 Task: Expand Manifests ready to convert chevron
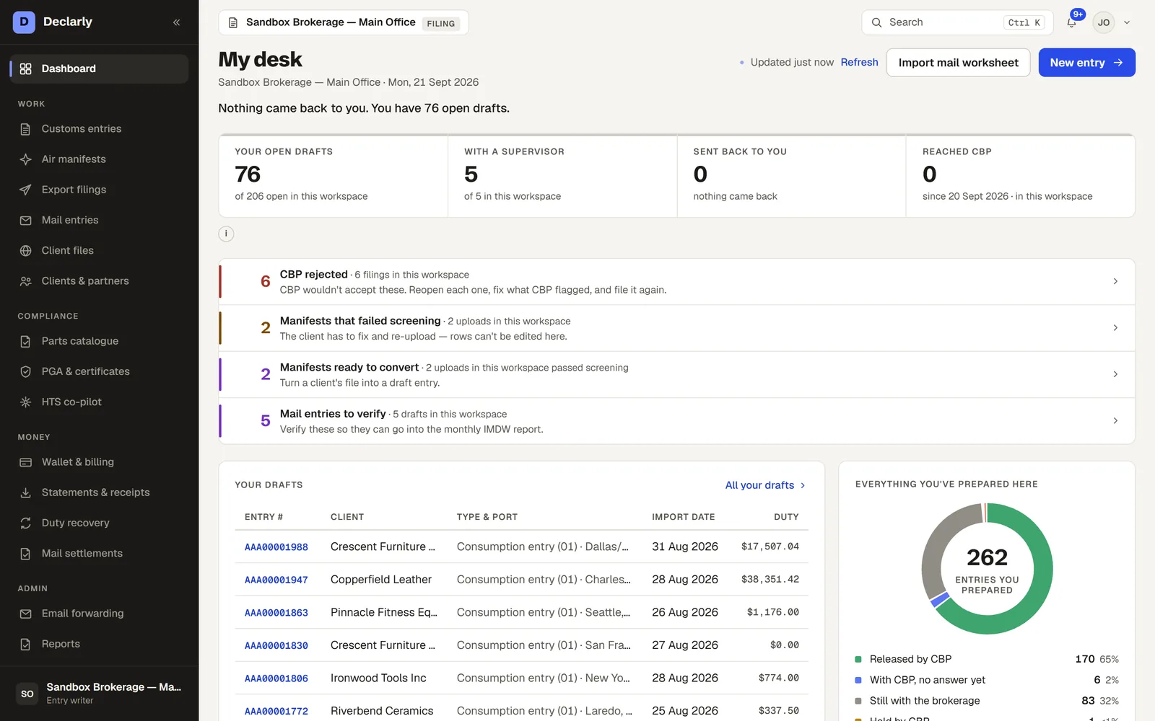1115,374
